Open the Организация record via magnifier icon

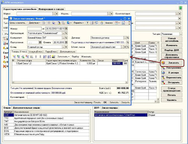point(66,33)
